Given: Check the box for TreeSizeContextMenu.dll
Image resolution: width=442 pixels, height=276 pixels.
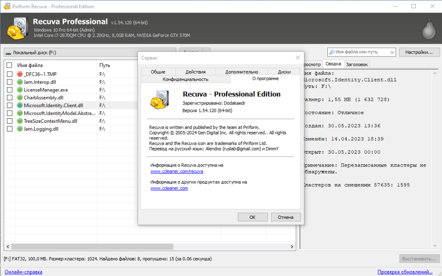Looking at the screenshot, I should tap(10, 121).
